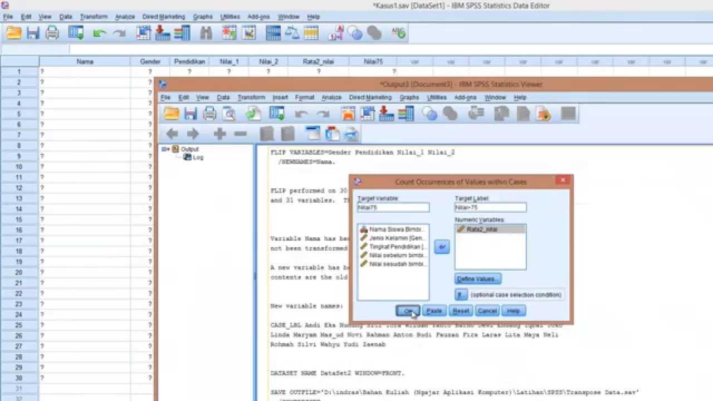Go to case icon in Data Editor
The height and width of the screenshot is (401, 713).
(143, 33)
